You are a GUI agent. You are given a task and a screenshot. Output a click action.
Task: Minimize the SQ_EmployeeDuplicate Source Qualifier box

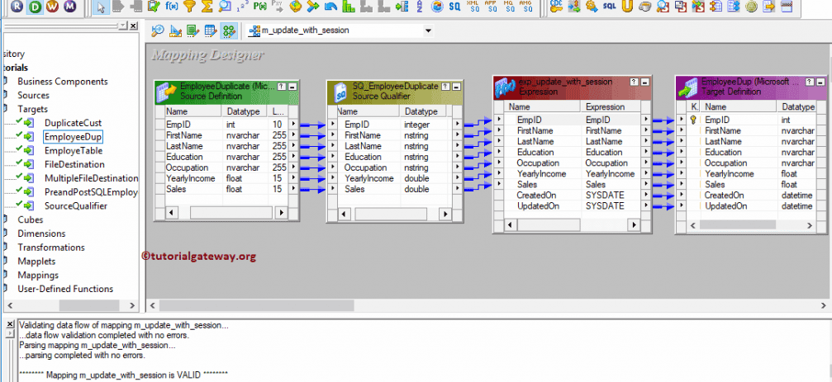(456, 87)
